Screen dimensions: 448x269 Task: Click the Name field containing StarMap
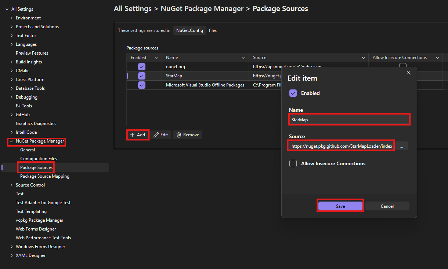click(x=349, y=119)
